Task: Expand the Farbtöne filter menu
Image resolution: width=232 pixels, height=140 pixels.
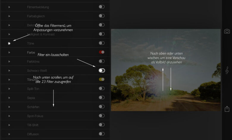Action: [9, 61]
